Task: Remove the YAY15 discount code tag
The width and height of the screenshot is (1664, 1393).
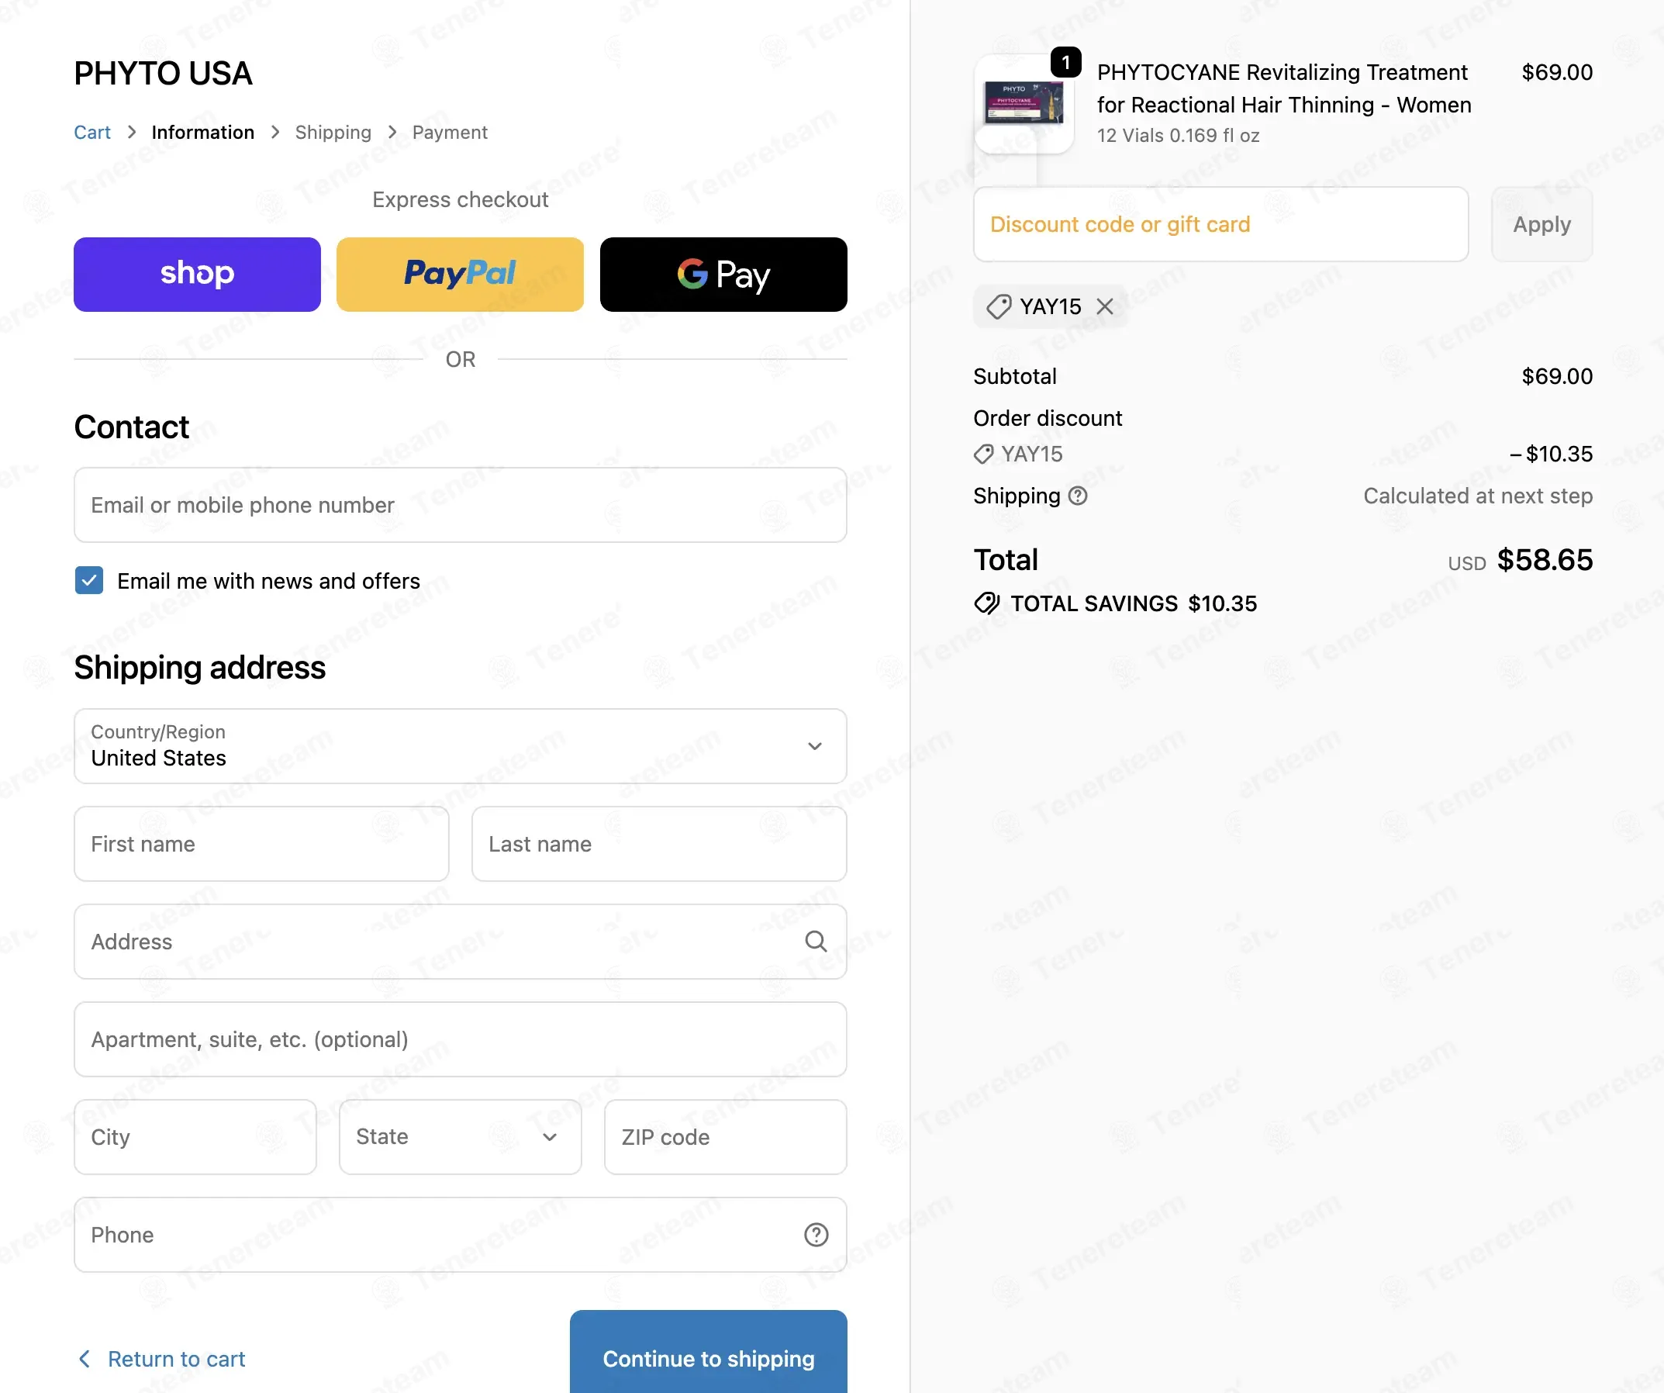Action: coord(1105,306)
